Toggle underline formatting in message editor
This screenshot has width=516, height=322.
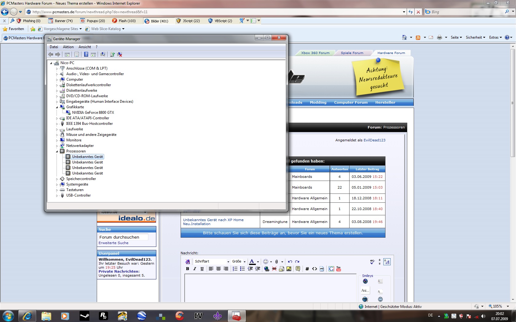(202, 269)
